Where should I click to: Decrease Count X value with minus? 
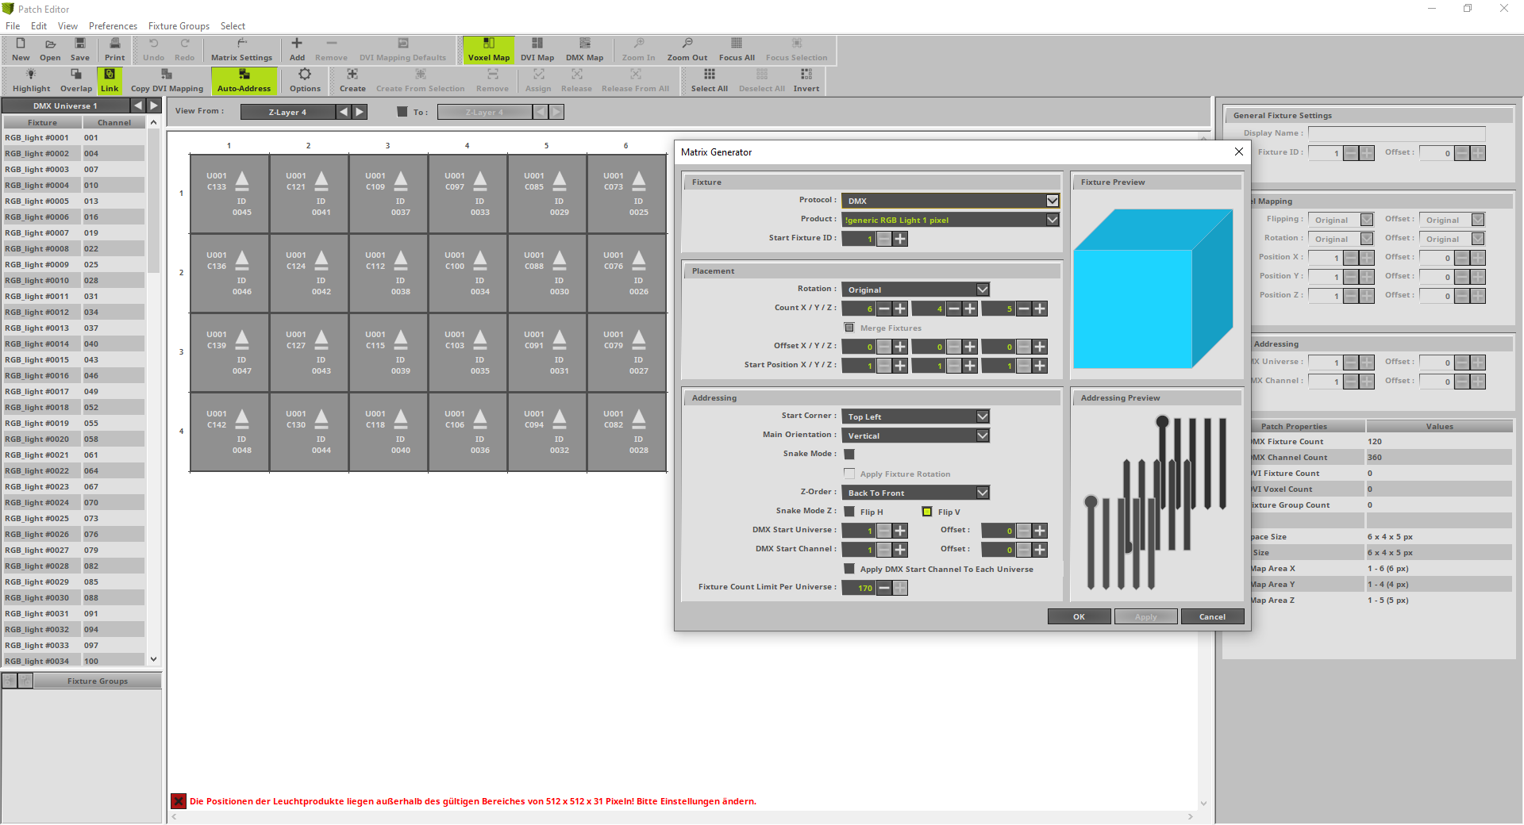884,309
